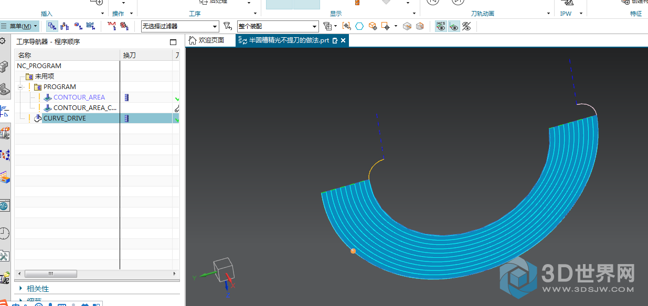The image size is (648, 306).
Task: Click the tool change icon in CONTOUR_AREA row
Action: [x=126, y=97]
